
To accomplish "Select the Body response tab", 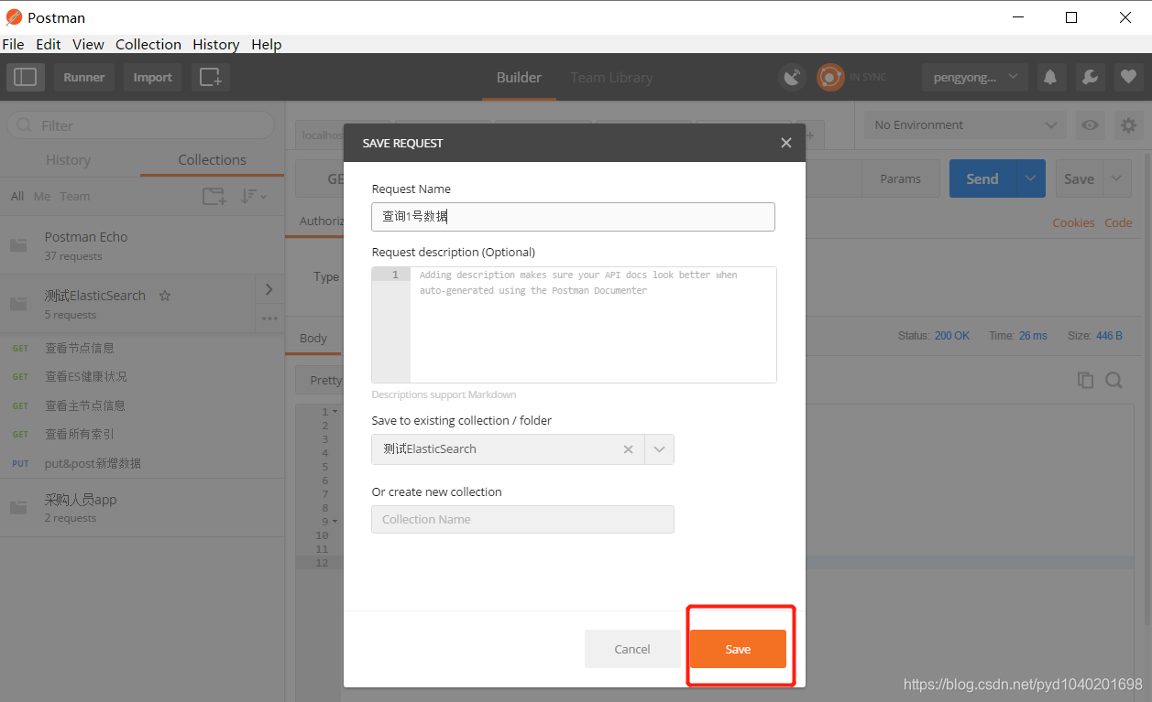I will pos(313,338).
